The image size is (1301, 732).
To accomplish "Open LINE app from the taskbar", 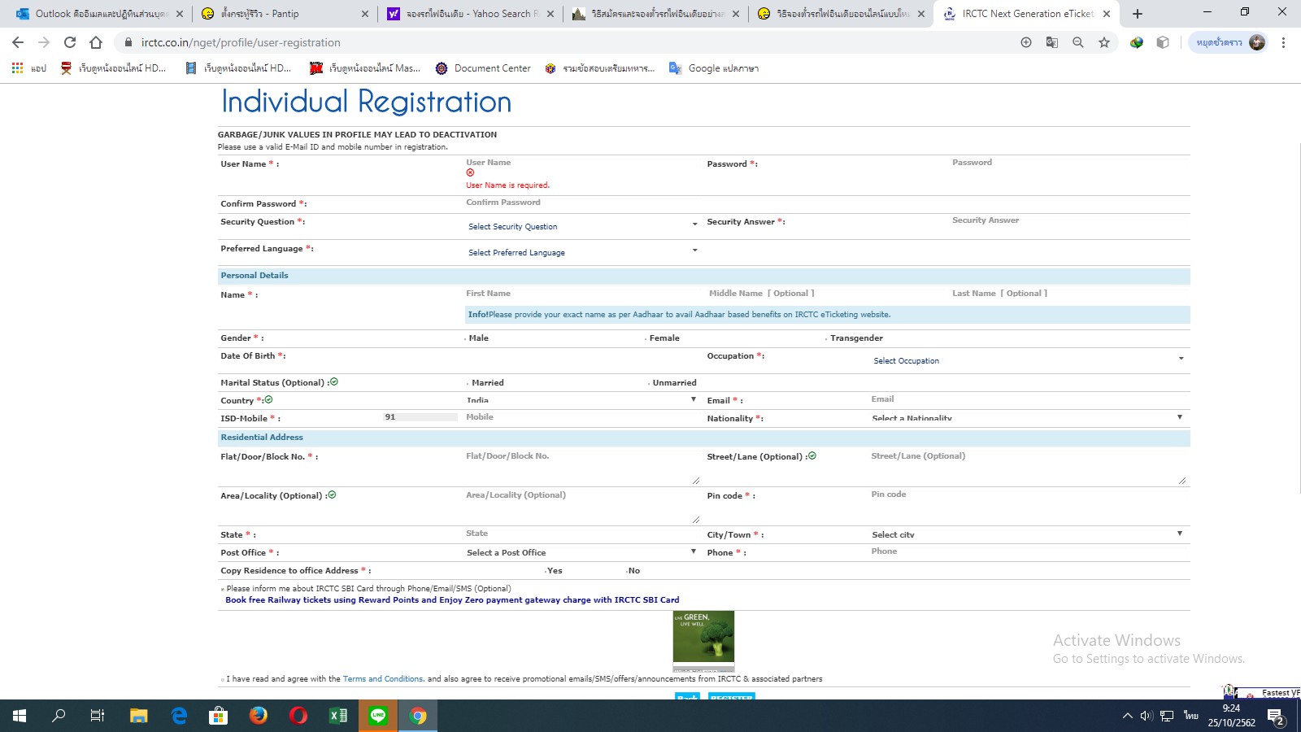I will point(378,716).
